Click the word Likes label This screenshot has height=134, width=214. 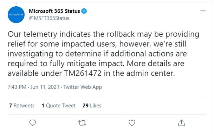click(96, 106)
